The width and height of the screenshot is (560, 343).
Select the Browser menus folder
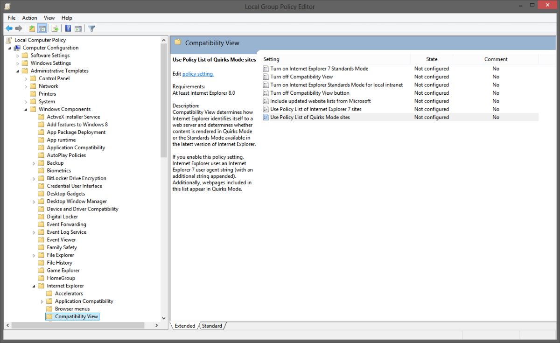click(x=72, y=309)
